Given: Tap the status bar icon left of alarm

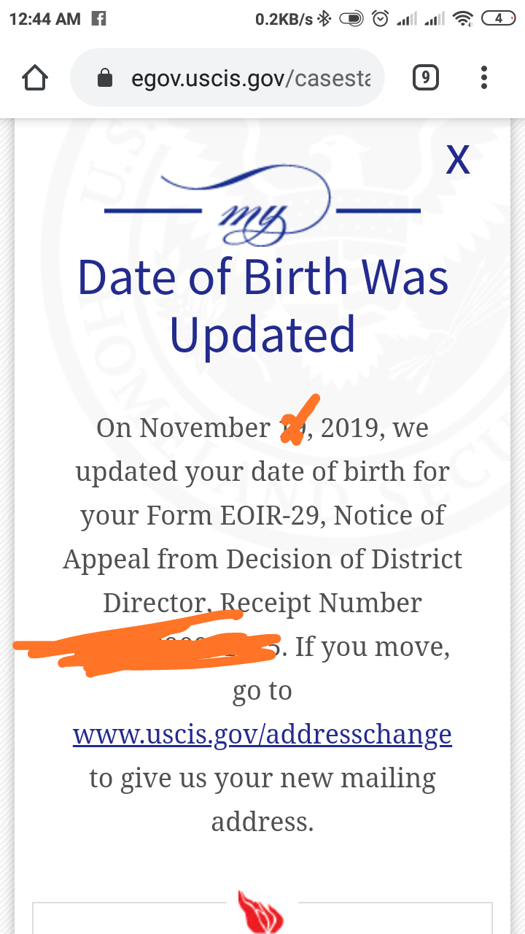Looking at the screenshot, I should point(351,20).
